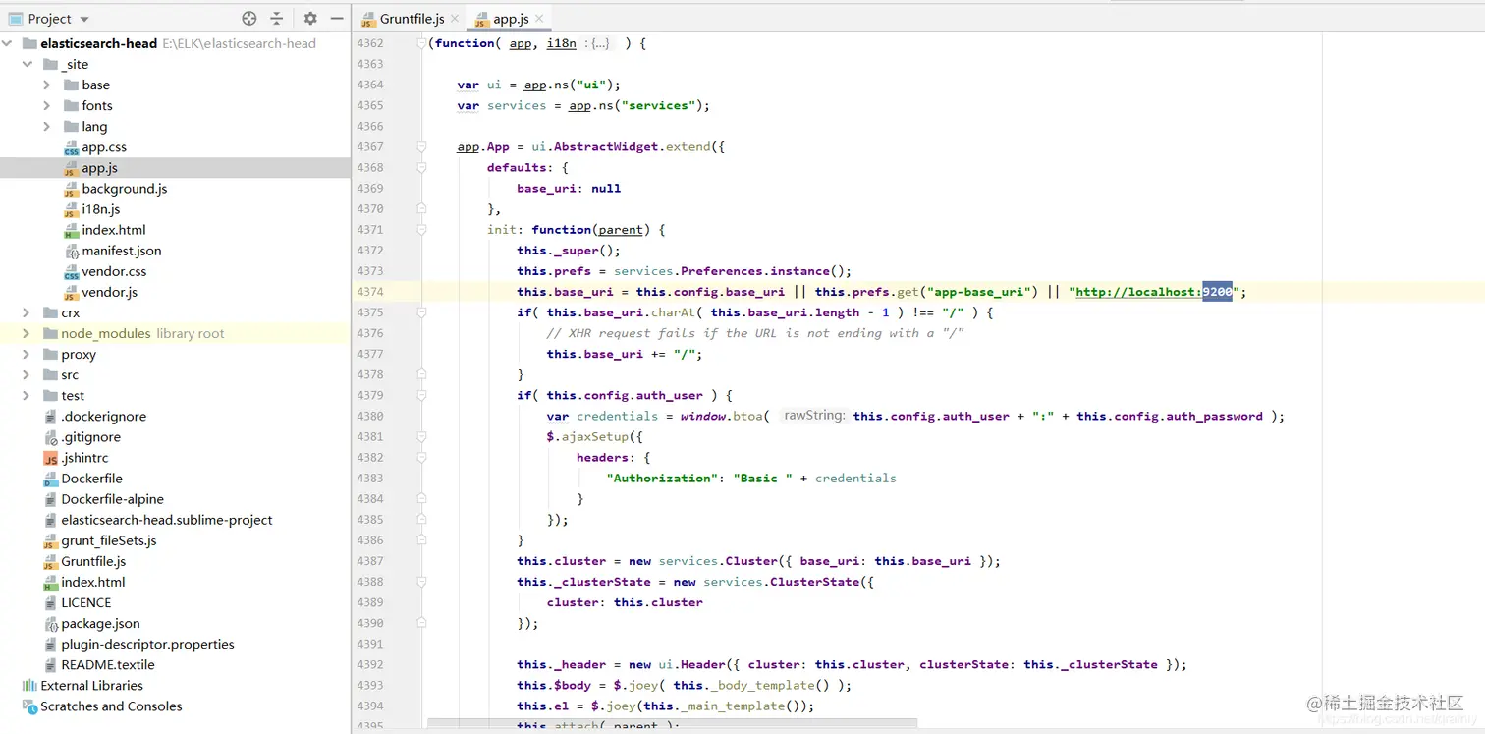Close the Gruntfile.js tab
Viewport: 1485px width, 734px height.
[x=455, y=19]
